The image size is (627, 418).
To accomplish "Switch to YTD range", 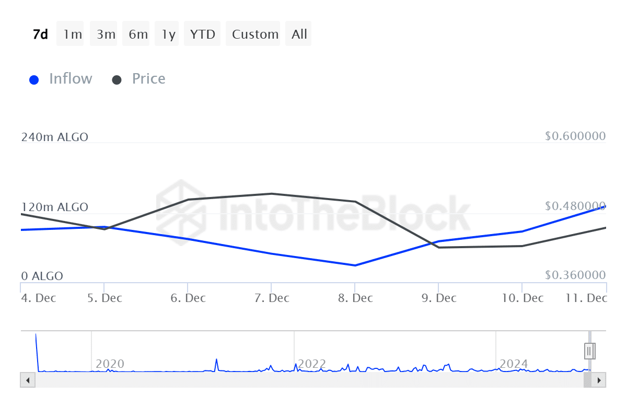I will (202, 34).
